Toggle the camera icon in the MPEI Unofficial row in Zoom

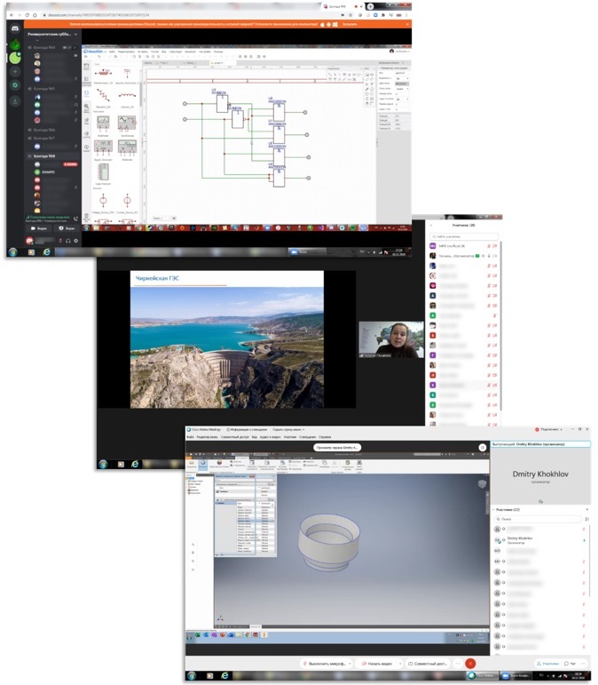click(494, 246)
